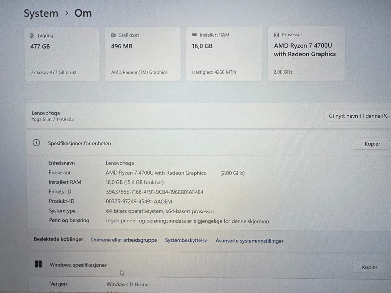Click the info icon beside Spesifikasjoner for enheten
Viewport: 391px width, 293px height.
(36, 143)
